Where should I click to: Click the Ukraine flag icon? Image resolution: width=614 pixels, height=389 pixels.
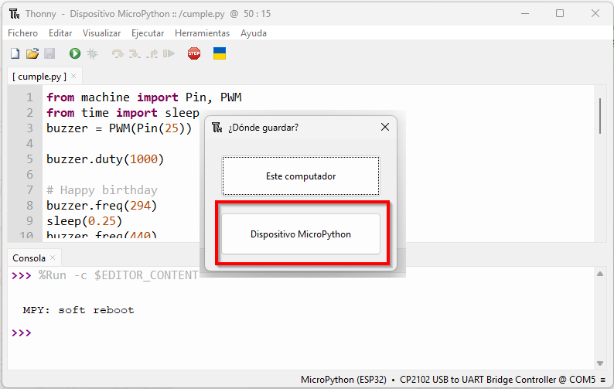tap(220, 53)
